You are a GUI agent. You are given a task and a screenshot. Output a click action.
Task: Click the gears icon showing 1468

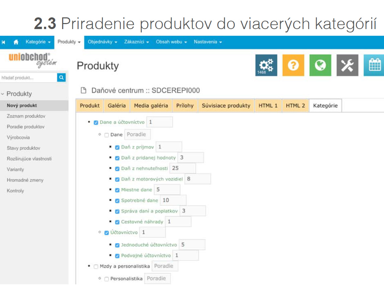(266, 65)
